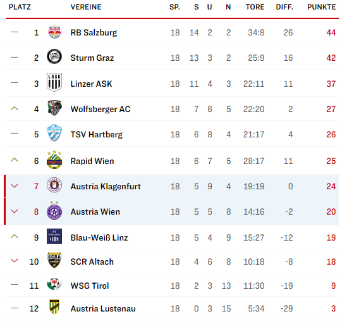Click the red down arrow beside Austria Wien
The width and height of the screenshot is (347, 321).
pyautogui.click(x=15, y=211)
